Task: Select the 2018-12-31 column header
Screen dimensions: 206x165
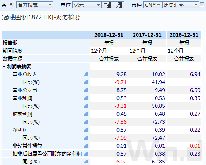Action: (x=109, y=35)
